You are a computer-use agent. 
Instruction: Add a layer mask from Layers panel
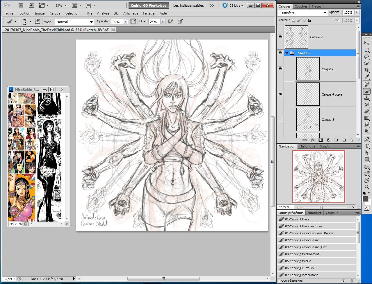(x=321, y=140)
